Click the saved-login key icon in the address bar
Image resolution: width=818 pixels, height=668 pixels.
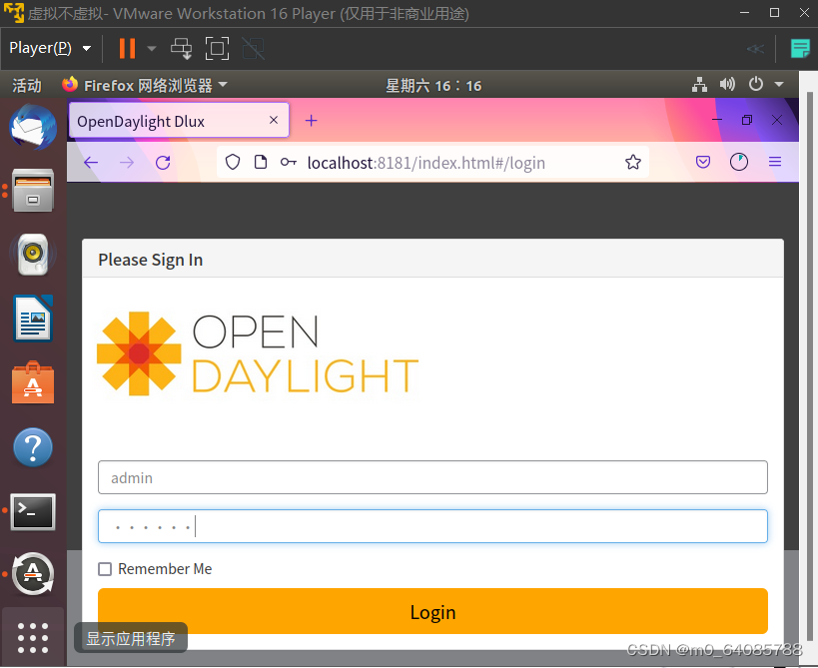(289, 162)
